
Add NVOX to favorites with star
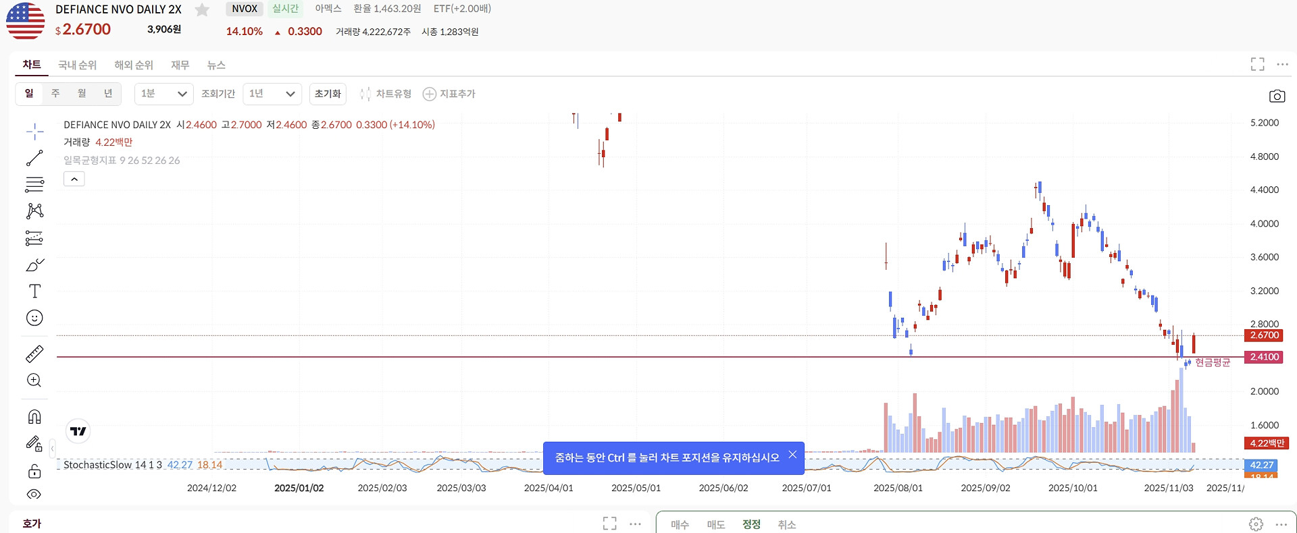(202, 9)
